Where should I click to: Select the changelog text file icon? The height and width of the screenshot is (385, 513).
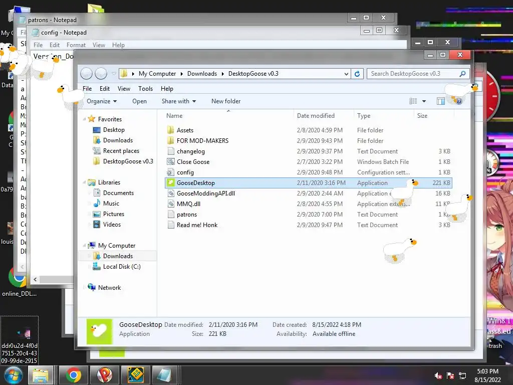pyautogui.click(x=170, y=151)
